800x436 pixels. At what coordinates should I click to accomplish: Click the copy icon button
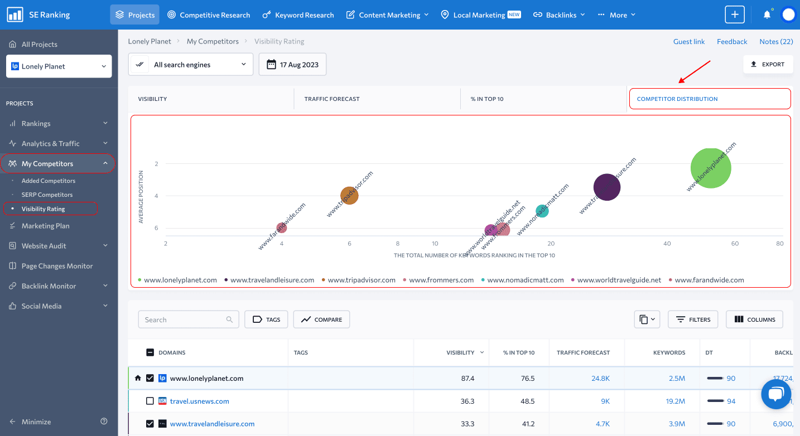[647, 319]
